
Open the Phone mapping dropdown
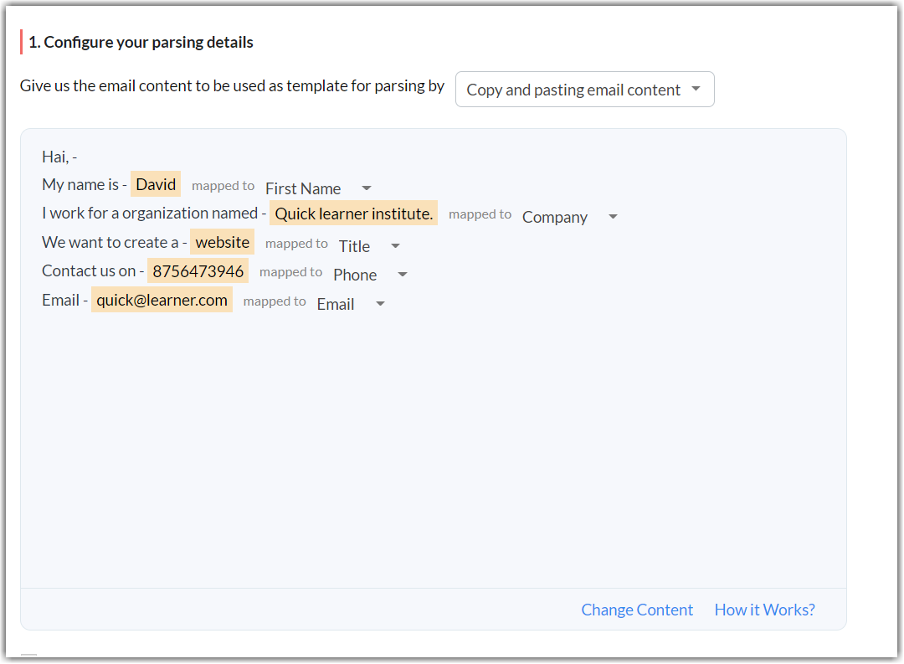pyautogui.click(x=370, y=275)
